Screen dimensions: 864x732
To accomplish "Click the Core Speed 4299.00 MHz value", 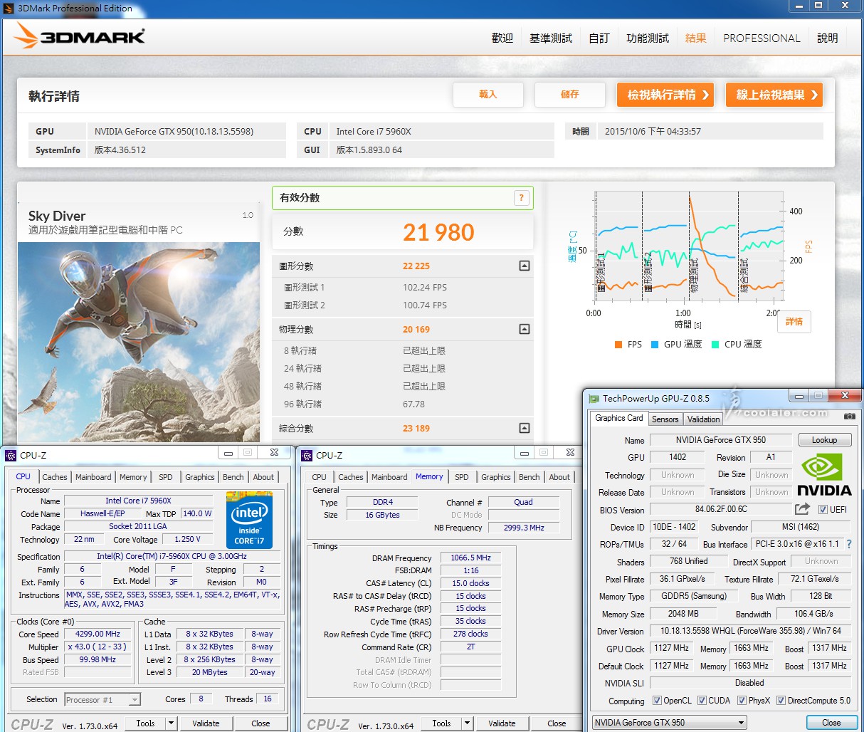I will tap(98, 634).
